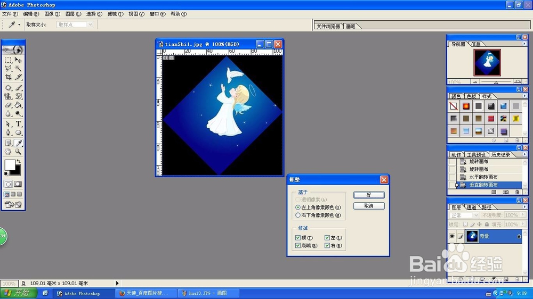Open the 图像 (Image) menu
533x299 pixels.
pos(52,14)
